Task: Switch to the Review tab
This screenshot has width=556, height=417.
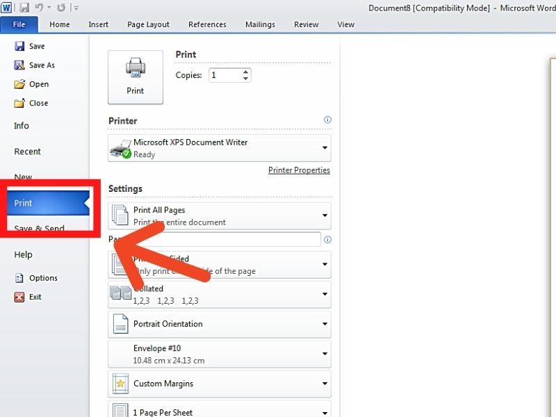Action: [x=306, y=24]
